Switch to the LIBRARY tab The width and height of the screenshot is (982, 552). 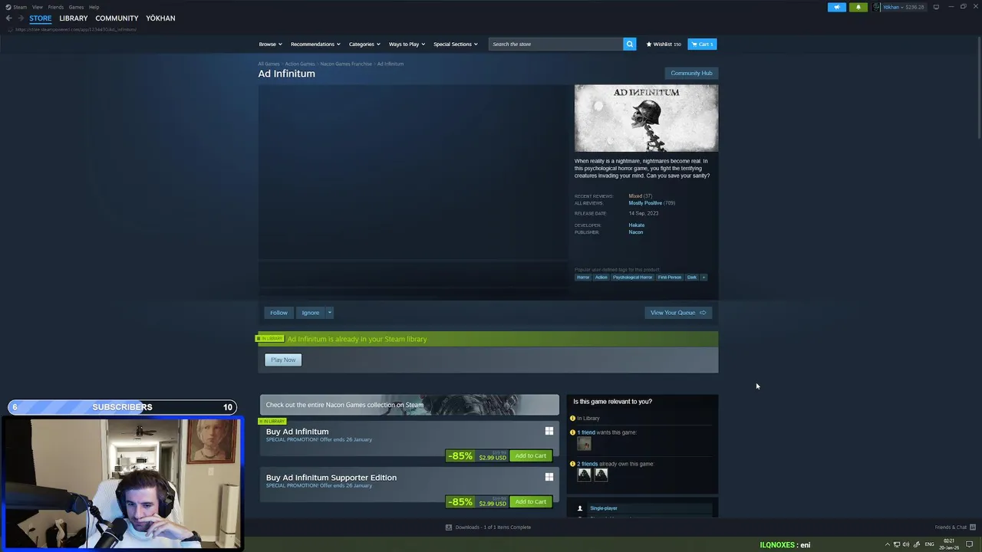pyautogui.click(x=74, y=18)
